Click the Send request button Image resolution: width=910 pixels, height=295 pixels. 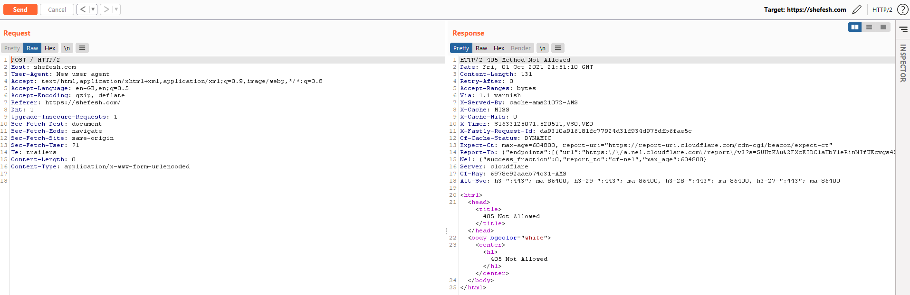tap(20, 9)
